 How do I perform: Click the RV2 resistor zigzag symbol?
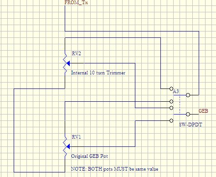(x=65, y=63)
